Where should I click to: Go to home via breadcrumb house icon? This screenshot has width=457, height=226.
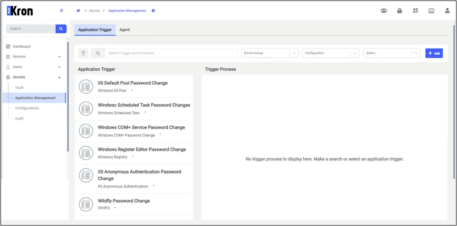(x=78, y=11)
